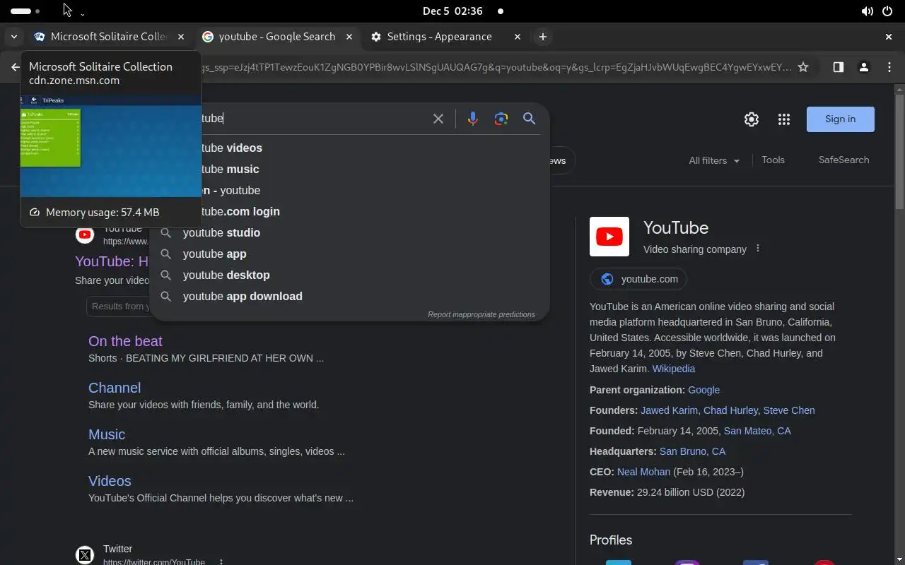Open the Chrome three-dot menu
This screenshot has height=565, width=905.
point(889,67)
